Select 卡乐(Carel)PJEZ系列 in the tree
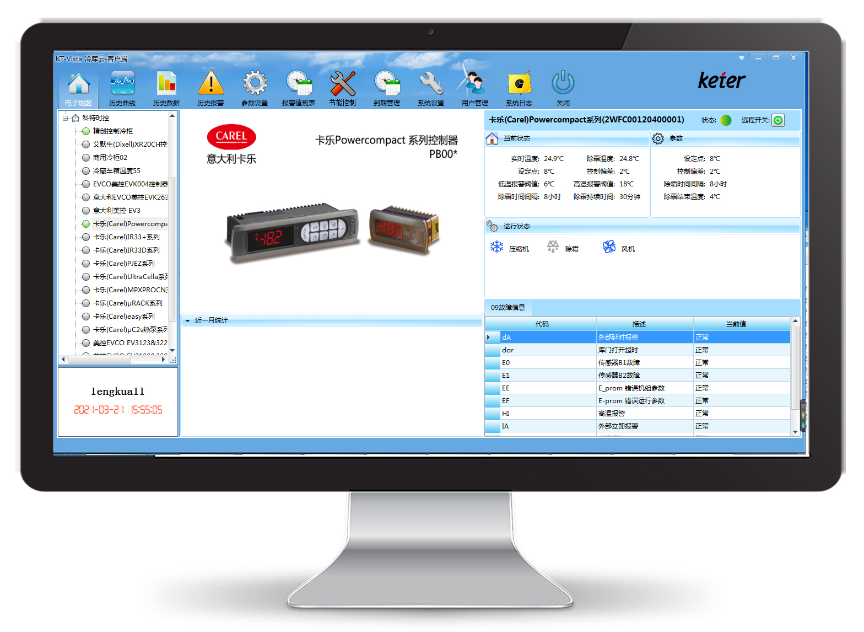Image resolution: width=864 pixels, height=632 pixels. point(124,264)
